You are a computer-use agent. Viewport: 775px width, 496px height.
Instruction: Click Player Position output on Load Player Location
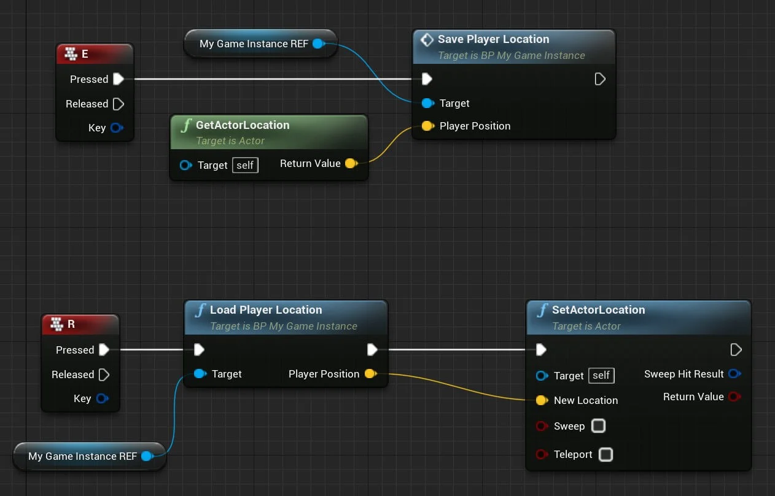pos(370,374)
